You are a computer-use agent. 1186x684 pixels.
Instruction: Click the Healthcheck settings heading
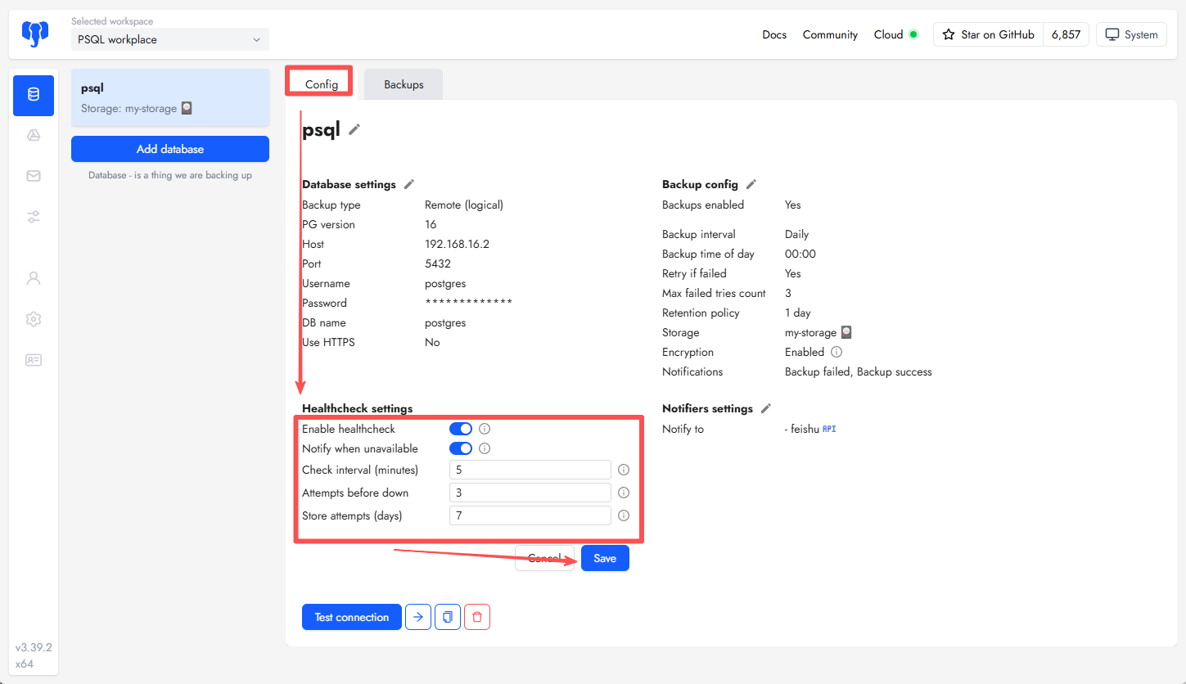(358, 408)
